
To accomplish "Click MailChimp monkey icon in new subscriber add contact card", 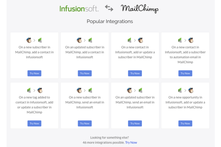I will (29, 40).
